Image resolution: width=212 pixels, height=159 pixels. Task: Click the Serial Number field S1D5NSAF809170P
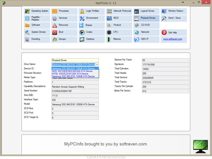point(75,91)
